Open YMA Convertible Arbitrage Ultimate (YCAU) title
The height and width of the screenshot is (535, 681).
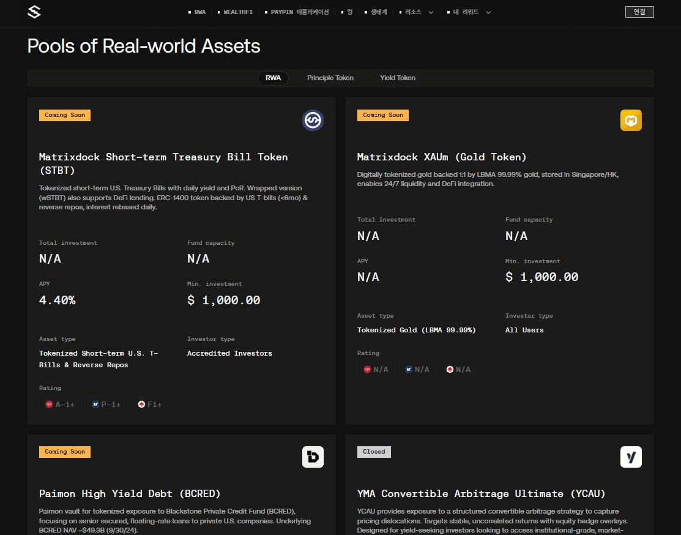pyautogui.click(x=481, y=494)
